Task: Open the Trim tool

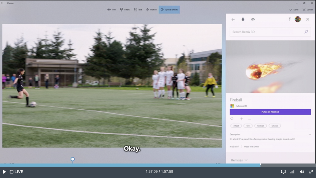Action: click(111, 10)
